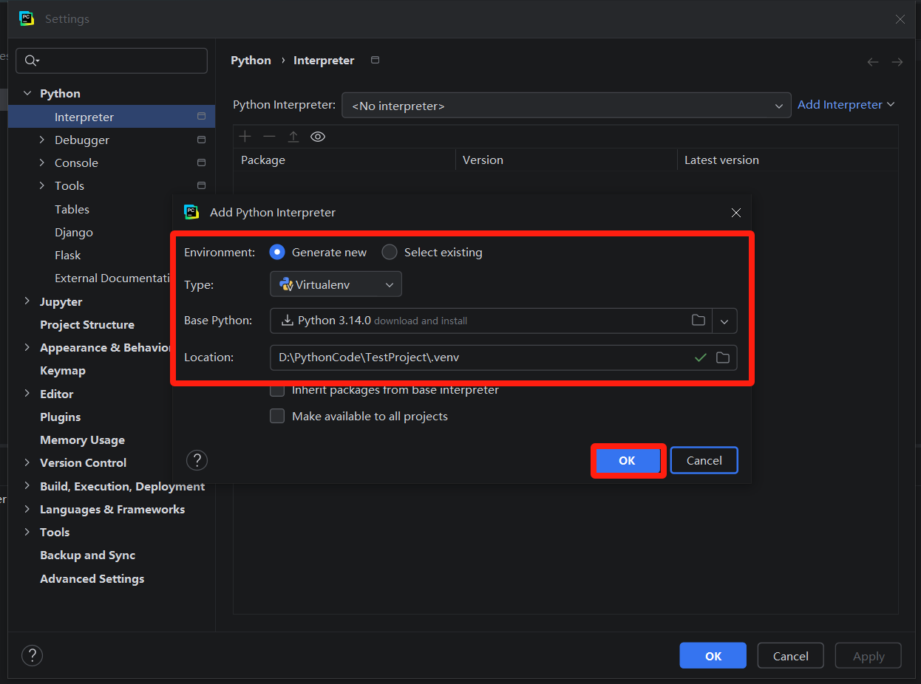Open the Add Interpreter dropdown link
The height and width of the screenshot is (684, 921).
(846, 105)
